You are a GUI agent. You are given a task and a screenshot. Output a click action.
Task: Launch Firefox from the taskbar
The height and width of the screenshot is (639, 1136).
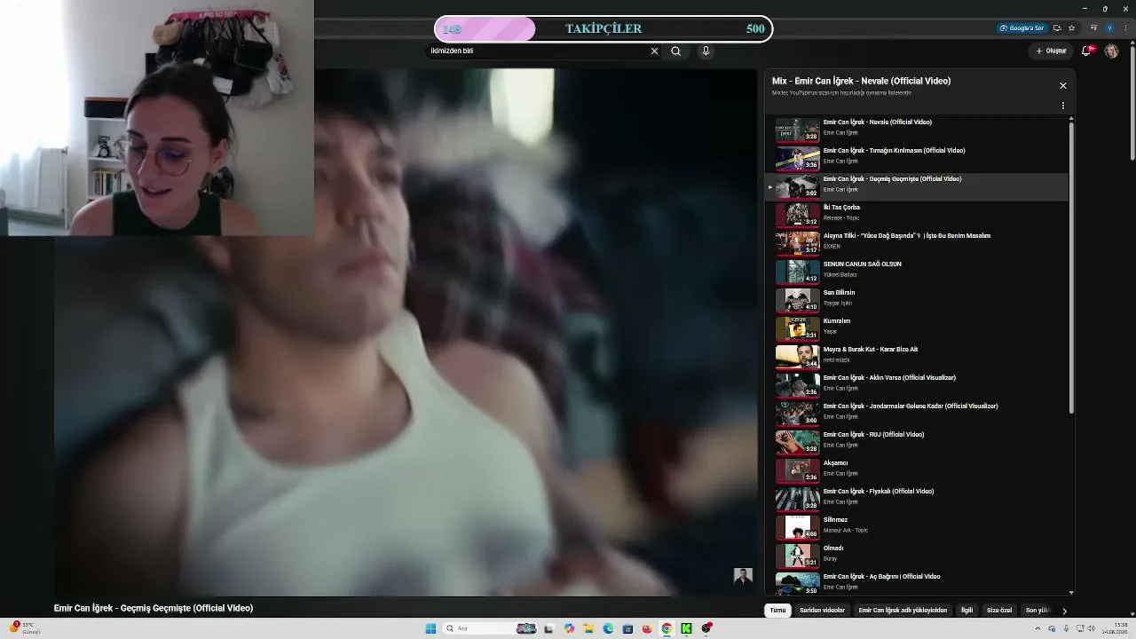point(647,628)
